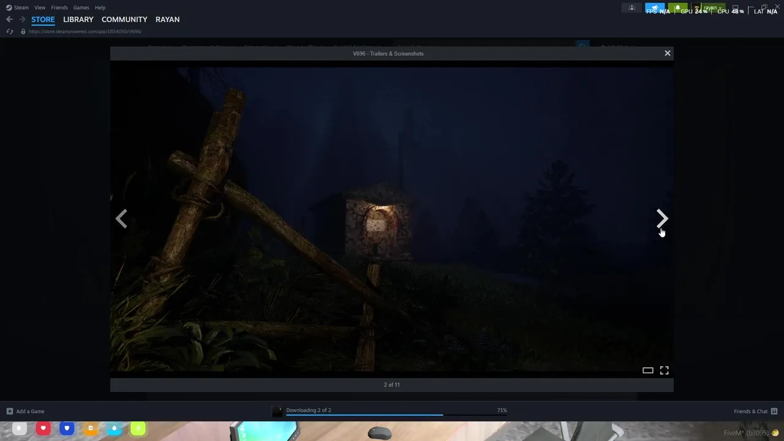Open the announcements megaphone button
Viewport: 784px width, 441px height.
[x=655, y=8]
